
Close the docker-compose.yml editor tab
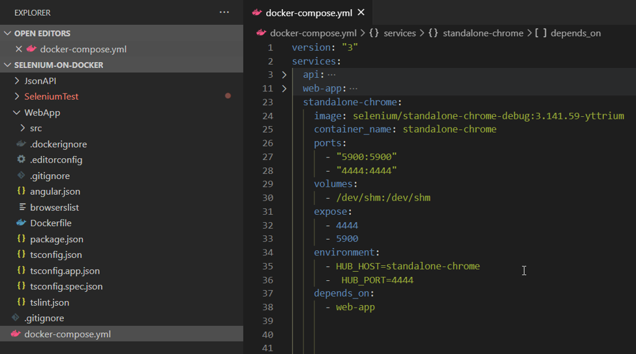point(361,12)
